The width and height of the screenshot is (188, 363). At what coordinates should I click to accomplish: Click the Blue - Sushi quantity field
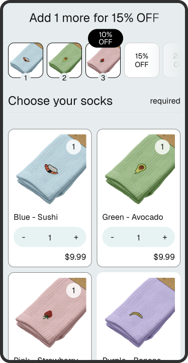(x=50, y=237)
